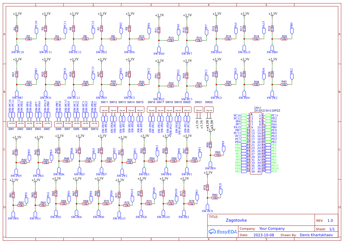Click the PC10 net label at CN11 pin 1
344x244 pixels.
tap(237, 115)
